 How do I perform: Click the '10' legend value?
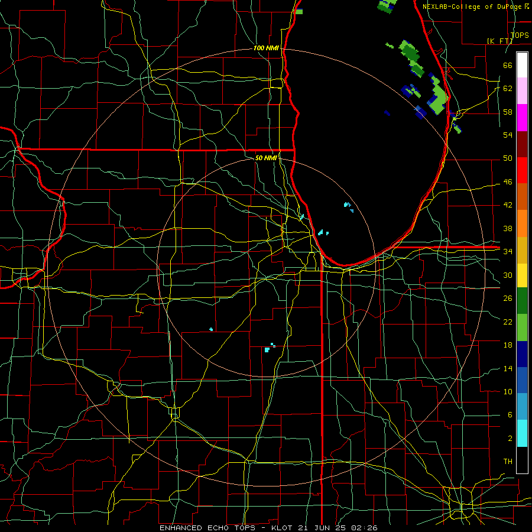pos(508,391)
